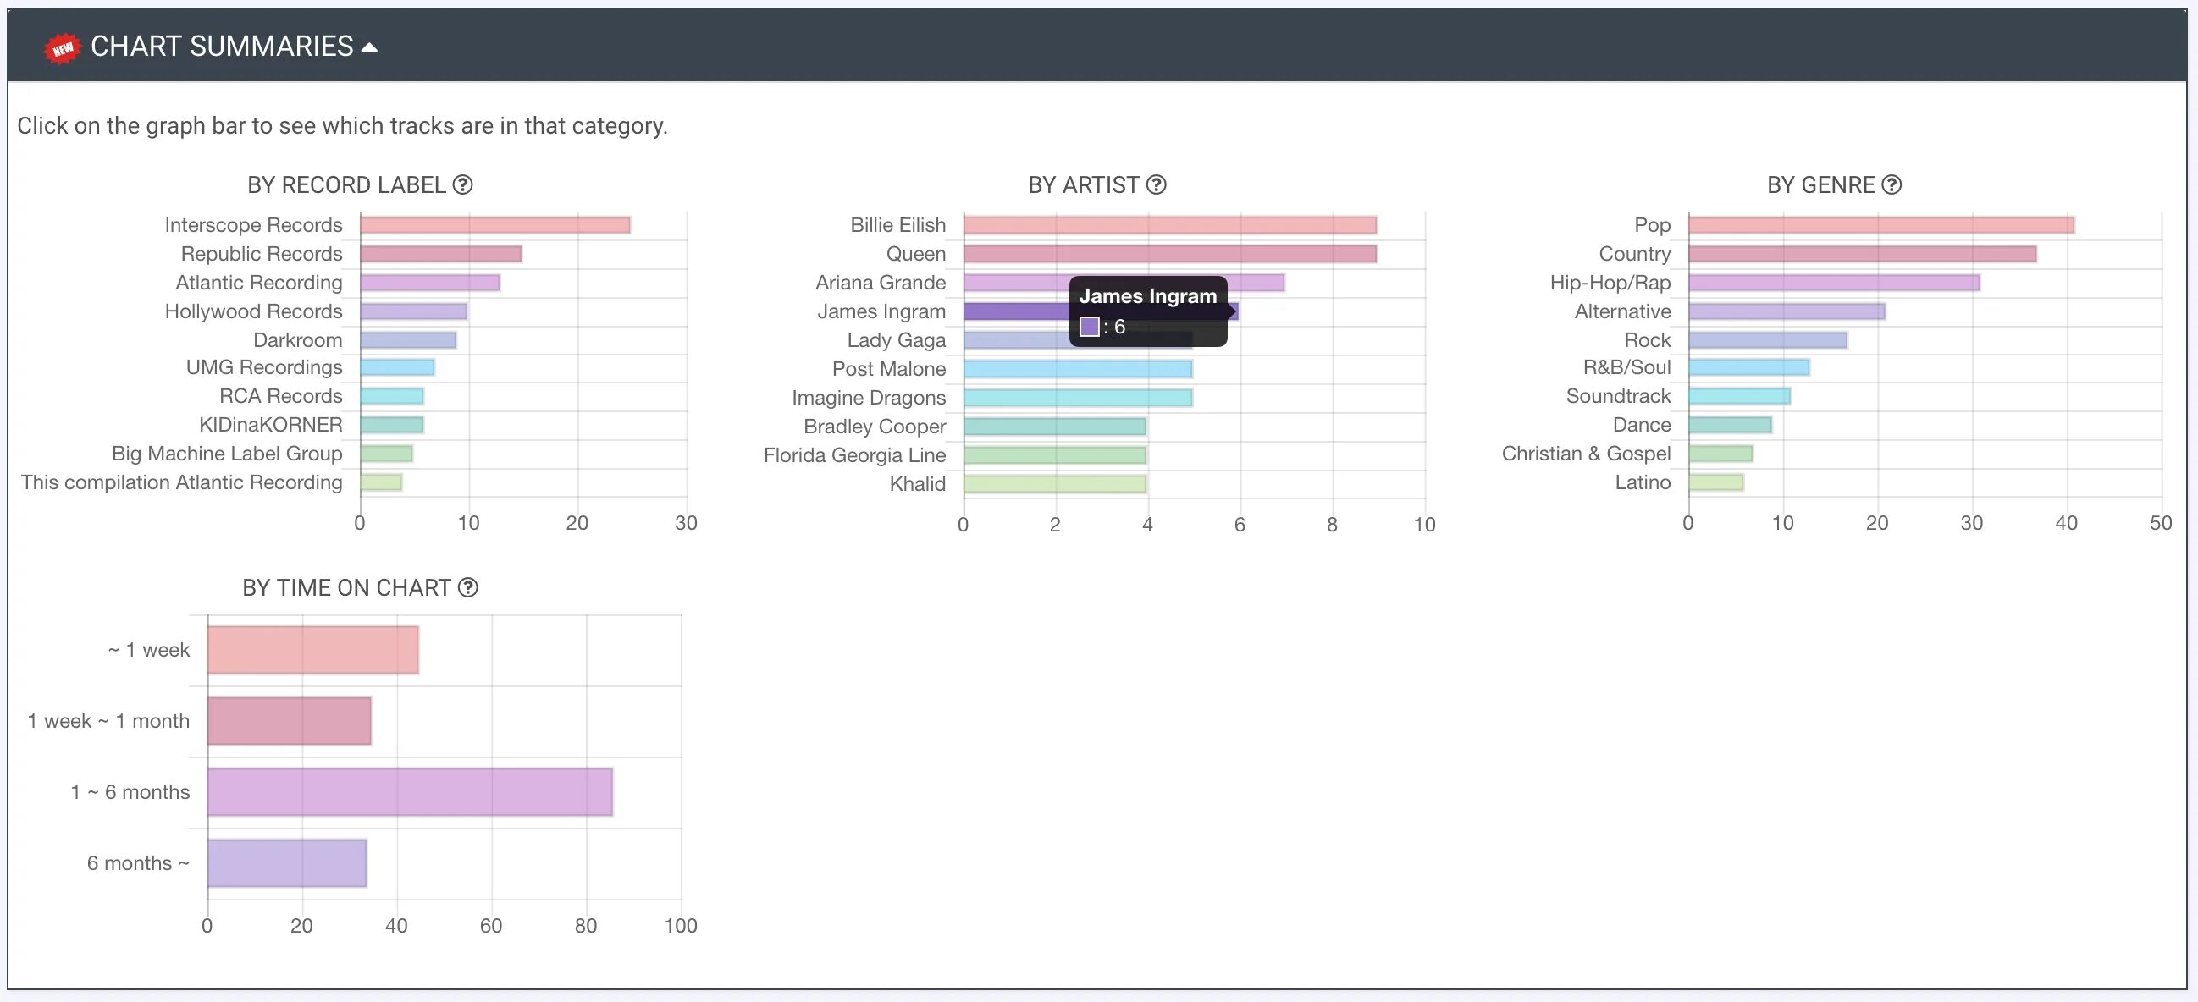
Task: Select the Pop genre bar
Action: 1880,225
